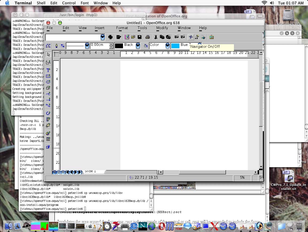Click the Insert chart pie icon
Screen dimensions: 308x232
48,133
